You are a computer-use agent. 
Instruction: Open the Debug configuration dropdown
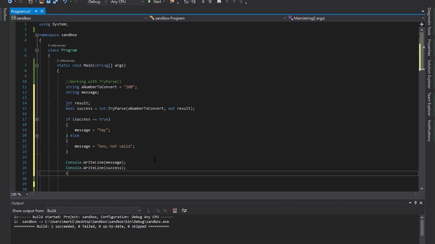coord(97,2)
